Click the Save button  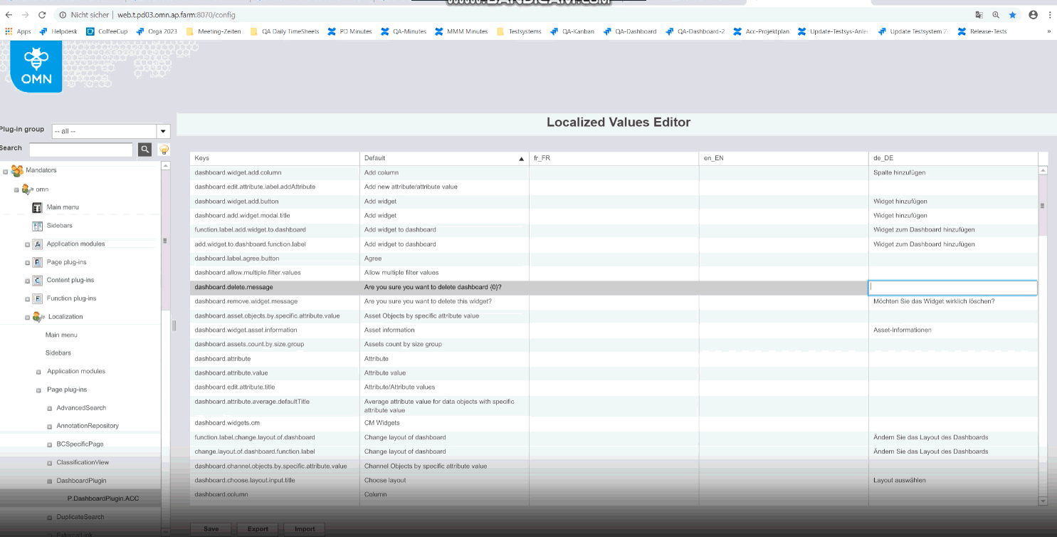(211, 528)
